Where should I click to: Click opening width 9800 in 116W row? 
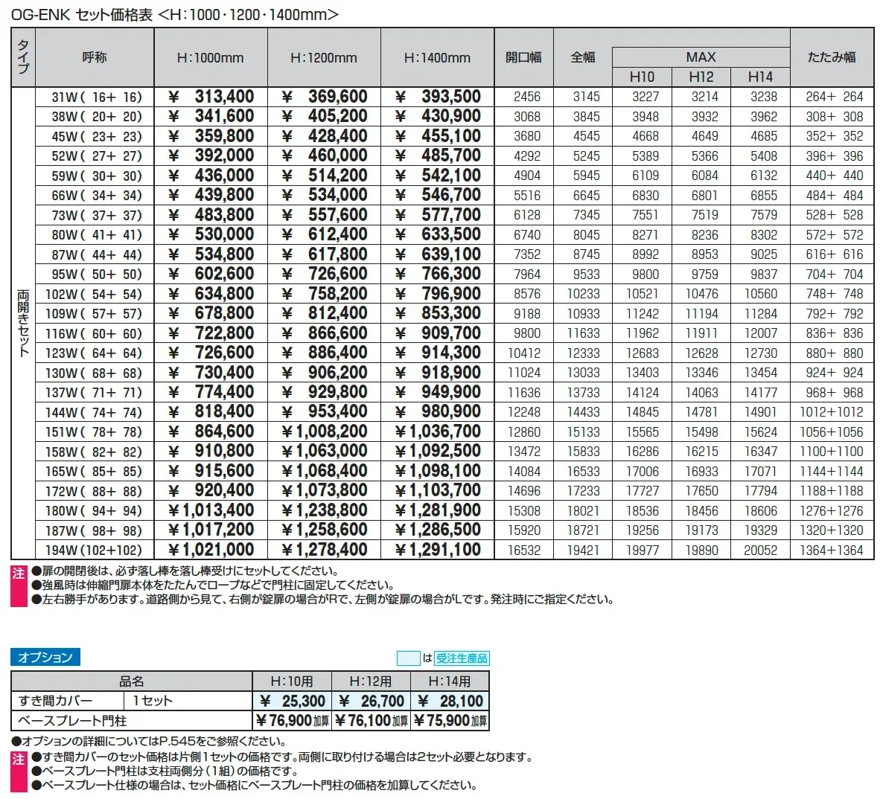click(527, 333)
